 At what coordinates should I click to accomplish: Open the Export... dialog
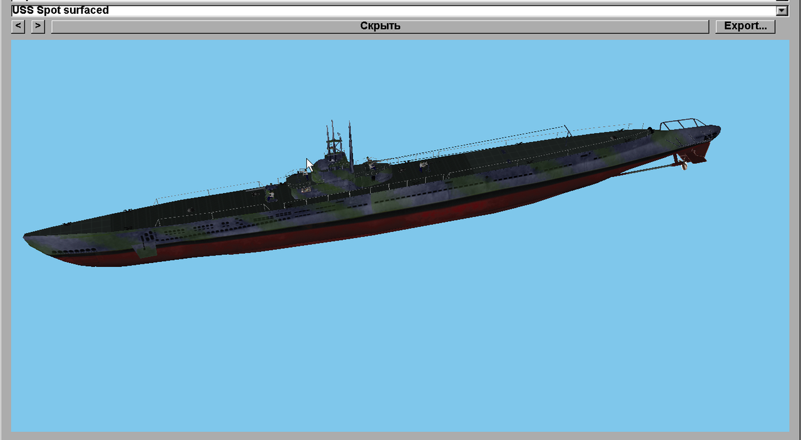coord(745,26)
